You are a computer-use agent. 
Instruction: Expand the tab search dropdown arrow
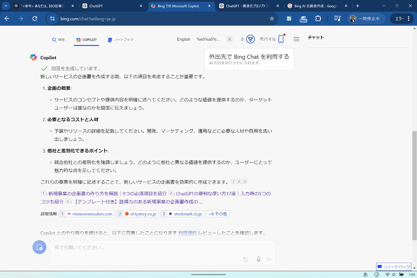click(5, 6)
